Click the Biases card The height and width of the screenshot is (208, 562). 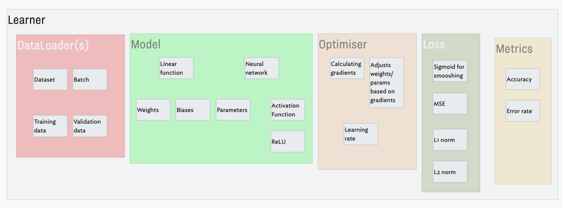(193, 110)
